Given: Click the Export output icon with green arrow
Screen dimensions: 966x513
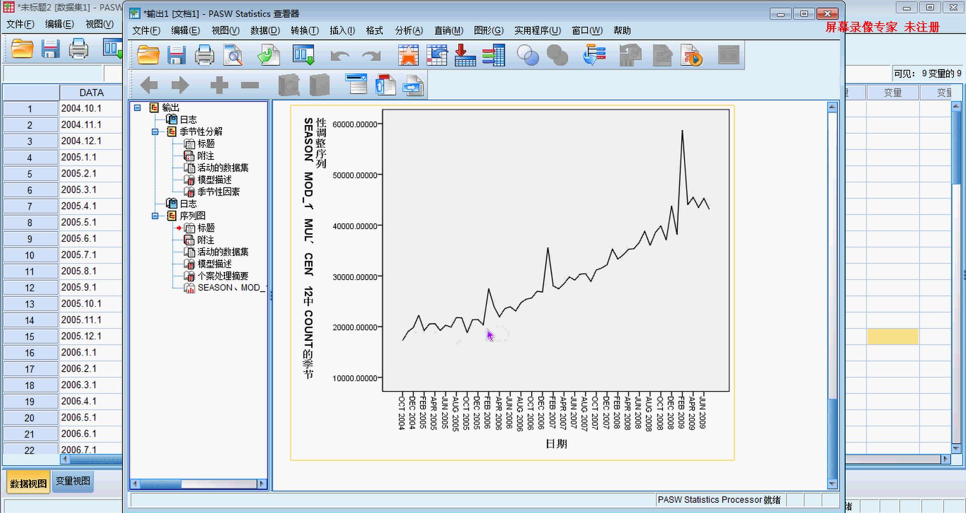Looking at the screenshot, I should tap(268, 55).
